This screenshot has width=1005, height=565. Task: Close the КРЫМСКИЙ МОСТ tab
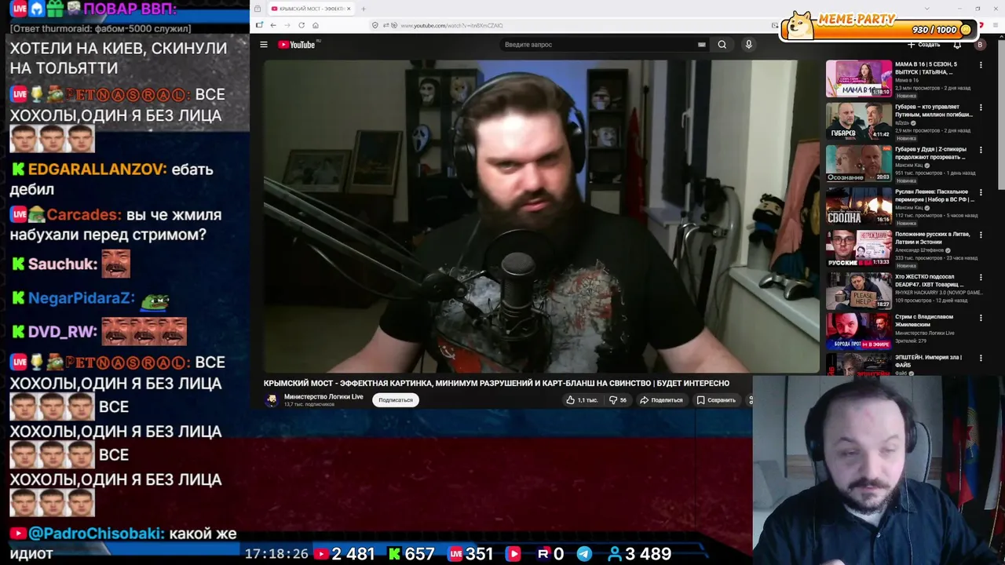[349, 9]
